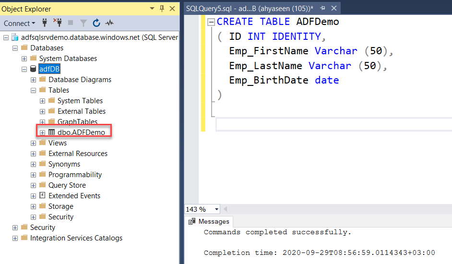452x264 pixels.
Task: Expand the System Databases folder
Action: (x=24, y=59)
